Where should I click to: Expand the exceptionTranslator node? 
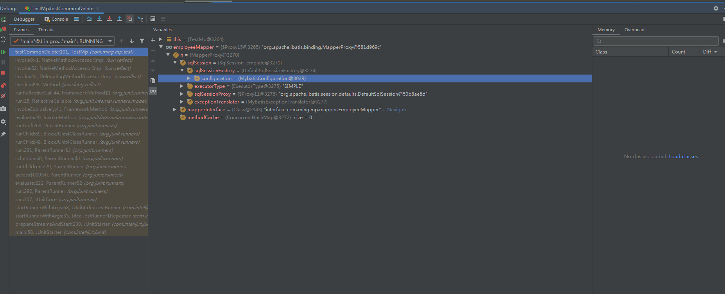point(182,102)
